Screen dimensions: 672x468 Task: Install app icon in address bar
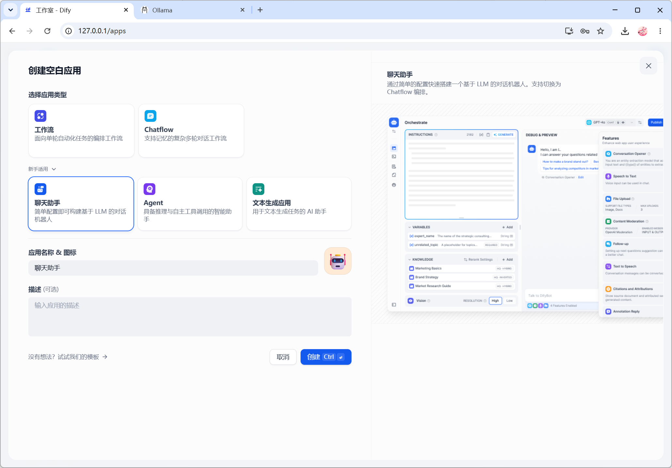click(569, 31)
